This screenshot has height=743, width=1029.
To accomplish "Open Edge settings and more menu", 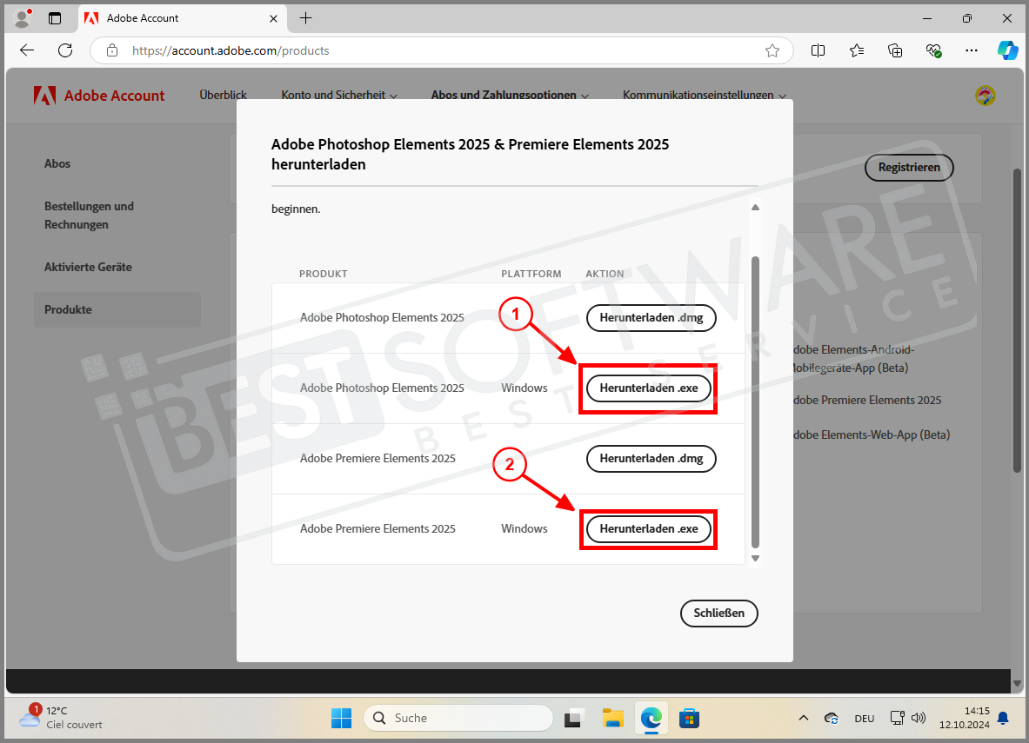I will [972, 50].
